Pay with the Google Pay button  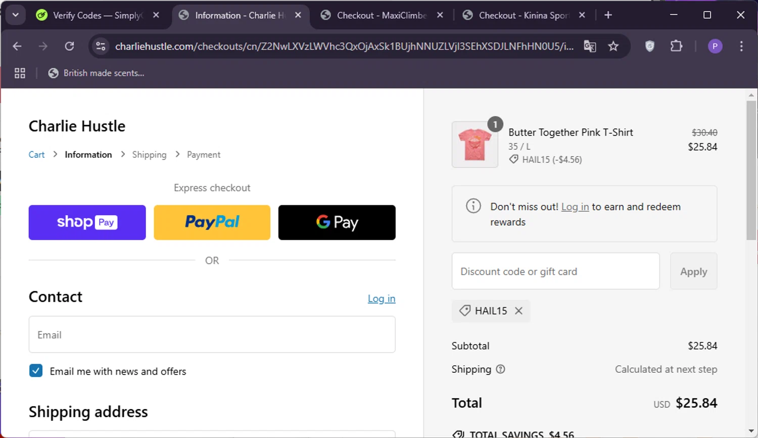(x=337, y=223)
